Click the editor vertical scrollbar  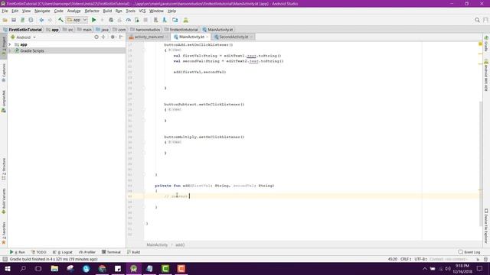[481, 163]
